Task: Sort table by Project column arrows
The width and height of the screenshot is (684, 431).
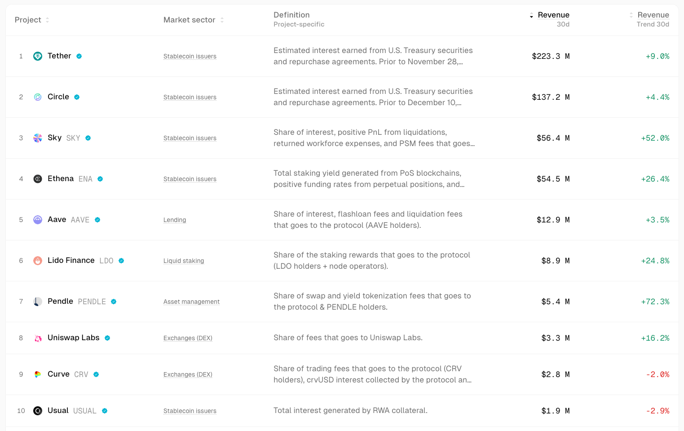Action: pyautogui.click(x=47, y=20)
